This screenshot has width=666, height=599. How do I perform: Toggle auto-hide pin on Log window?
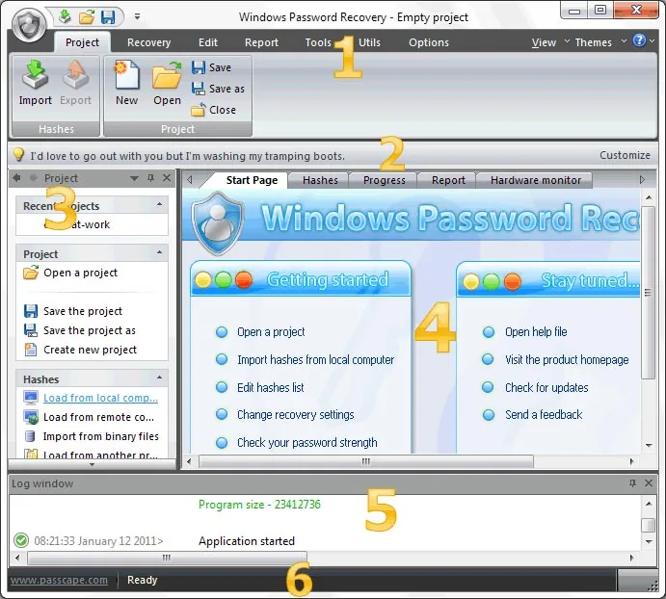[632, 483]
